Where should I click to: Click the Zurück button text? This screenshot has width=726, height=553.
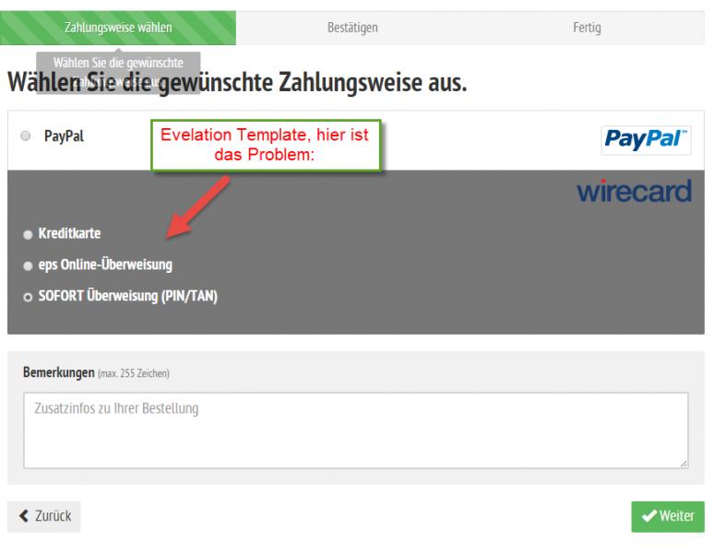pyautogui.click(x=51, y=516)
